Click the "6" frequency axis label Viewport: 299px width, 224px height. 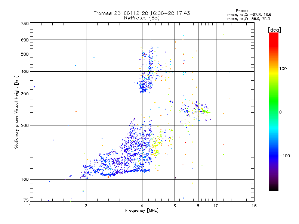(x=175, y=206)
